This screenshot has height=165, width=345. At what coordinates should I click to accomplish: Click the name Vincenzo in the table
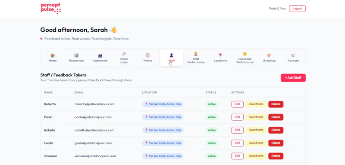pyautogui.click(x=50, y=156)
